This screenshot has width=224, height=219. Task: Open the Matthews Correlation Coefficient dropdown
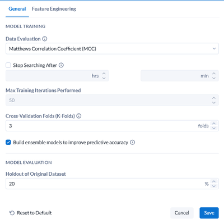pyautogui.click(x=112, y=49)
